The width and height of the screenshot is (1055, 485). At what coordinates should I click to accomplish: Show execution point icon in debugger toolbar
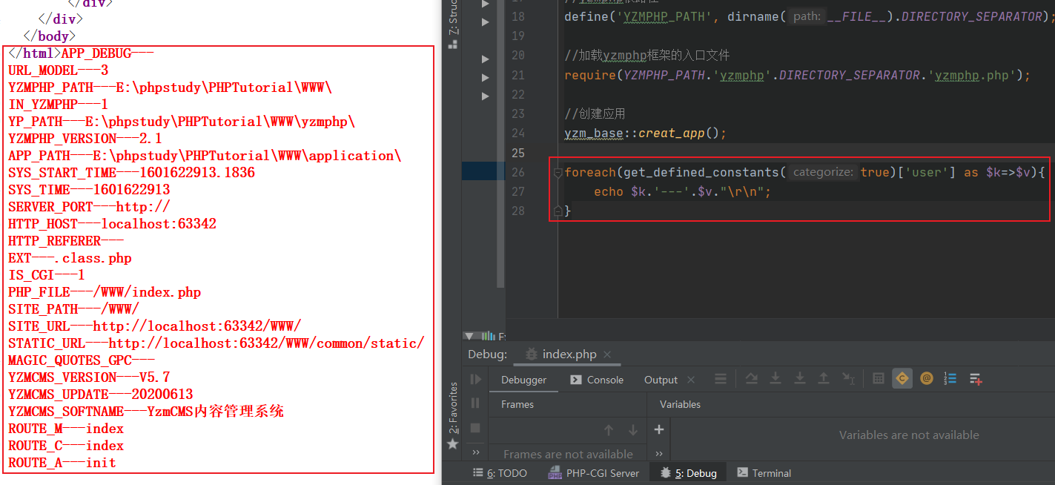tap(720, 379)
